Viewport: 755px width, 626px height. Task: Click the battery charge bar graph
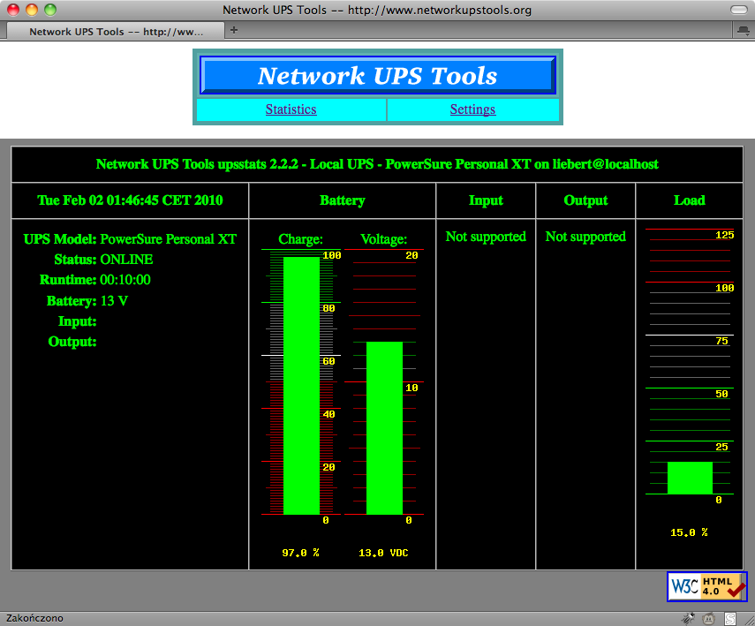(x=301, y=385)
